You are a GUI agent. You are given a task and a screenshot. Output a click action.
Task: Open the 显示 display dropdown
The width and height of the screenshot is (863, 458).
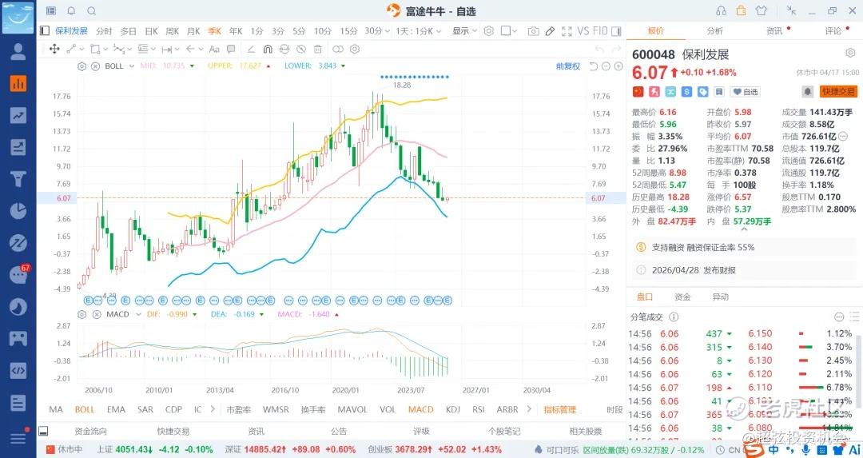(x=464, y=31)
